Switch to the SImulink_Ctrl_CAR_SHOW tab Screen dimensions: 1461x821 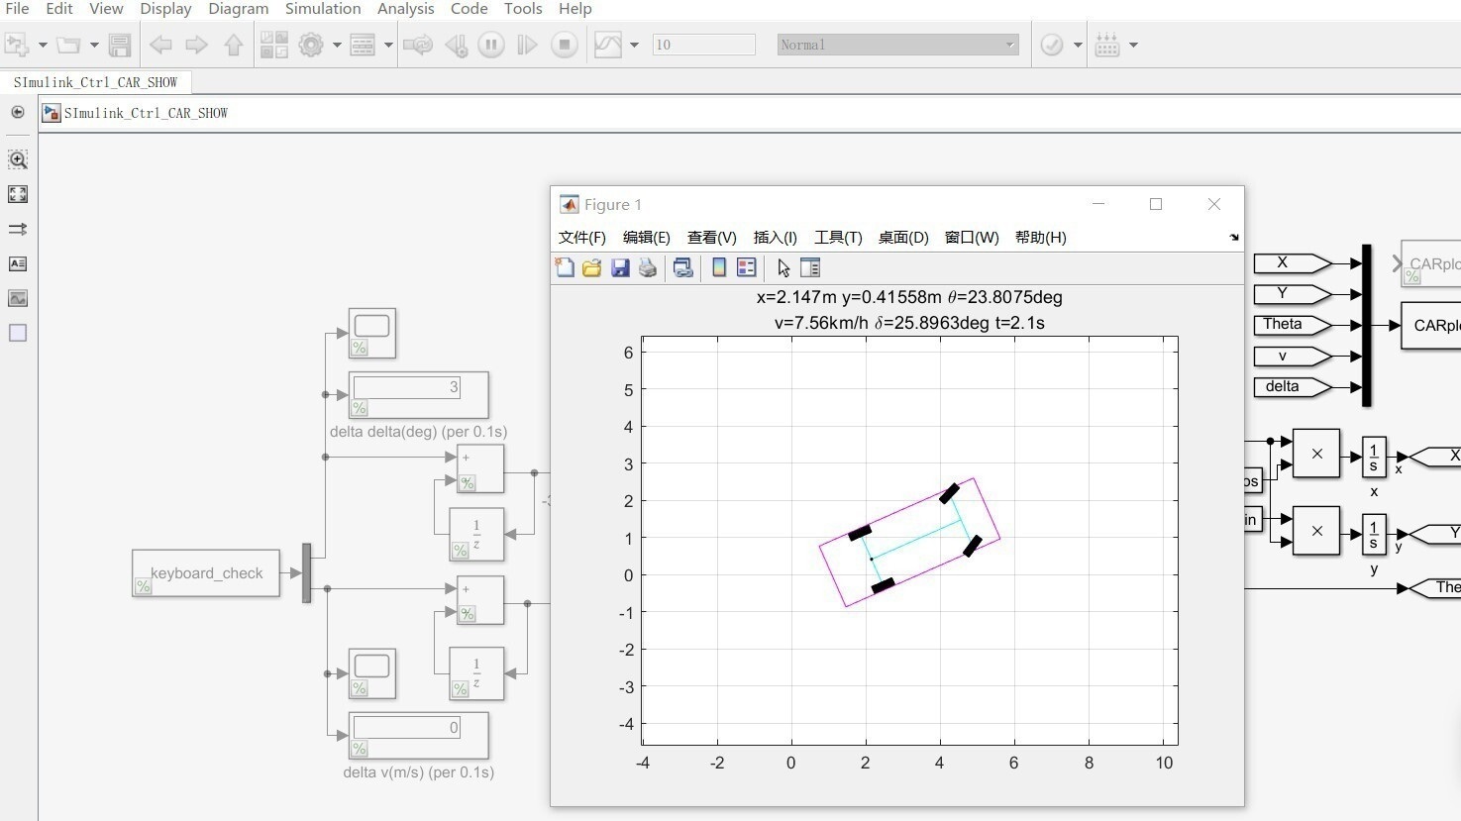tap(96, 82)
